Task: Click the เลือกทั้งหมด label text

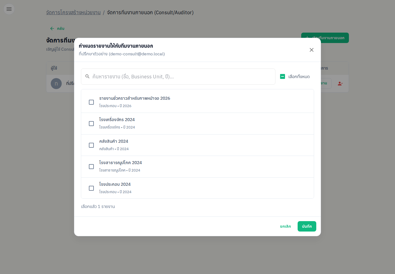Action: coord(299,77)
